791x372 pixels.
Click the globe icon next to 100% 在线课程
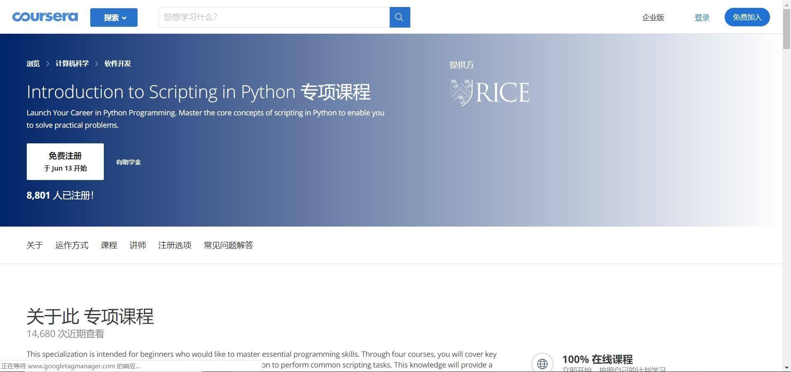click(542, 363)
